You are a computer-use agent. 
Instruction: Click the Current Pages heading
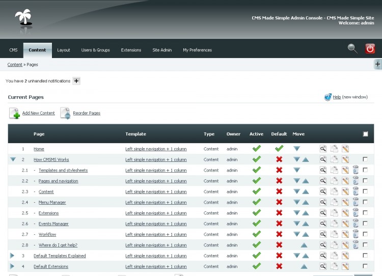point(26,97)
